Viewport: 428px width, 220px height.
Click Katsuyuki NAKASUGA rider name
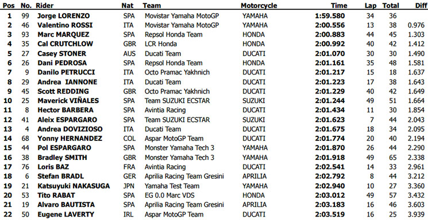(73, 186)
